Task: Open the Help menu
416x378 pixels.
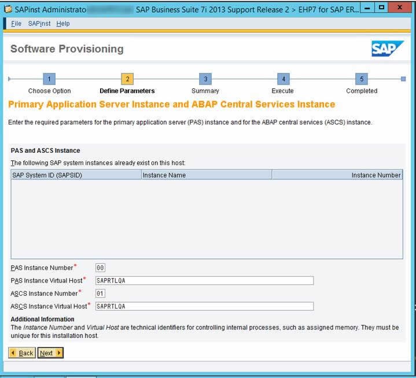Action: tap(63, 24)
